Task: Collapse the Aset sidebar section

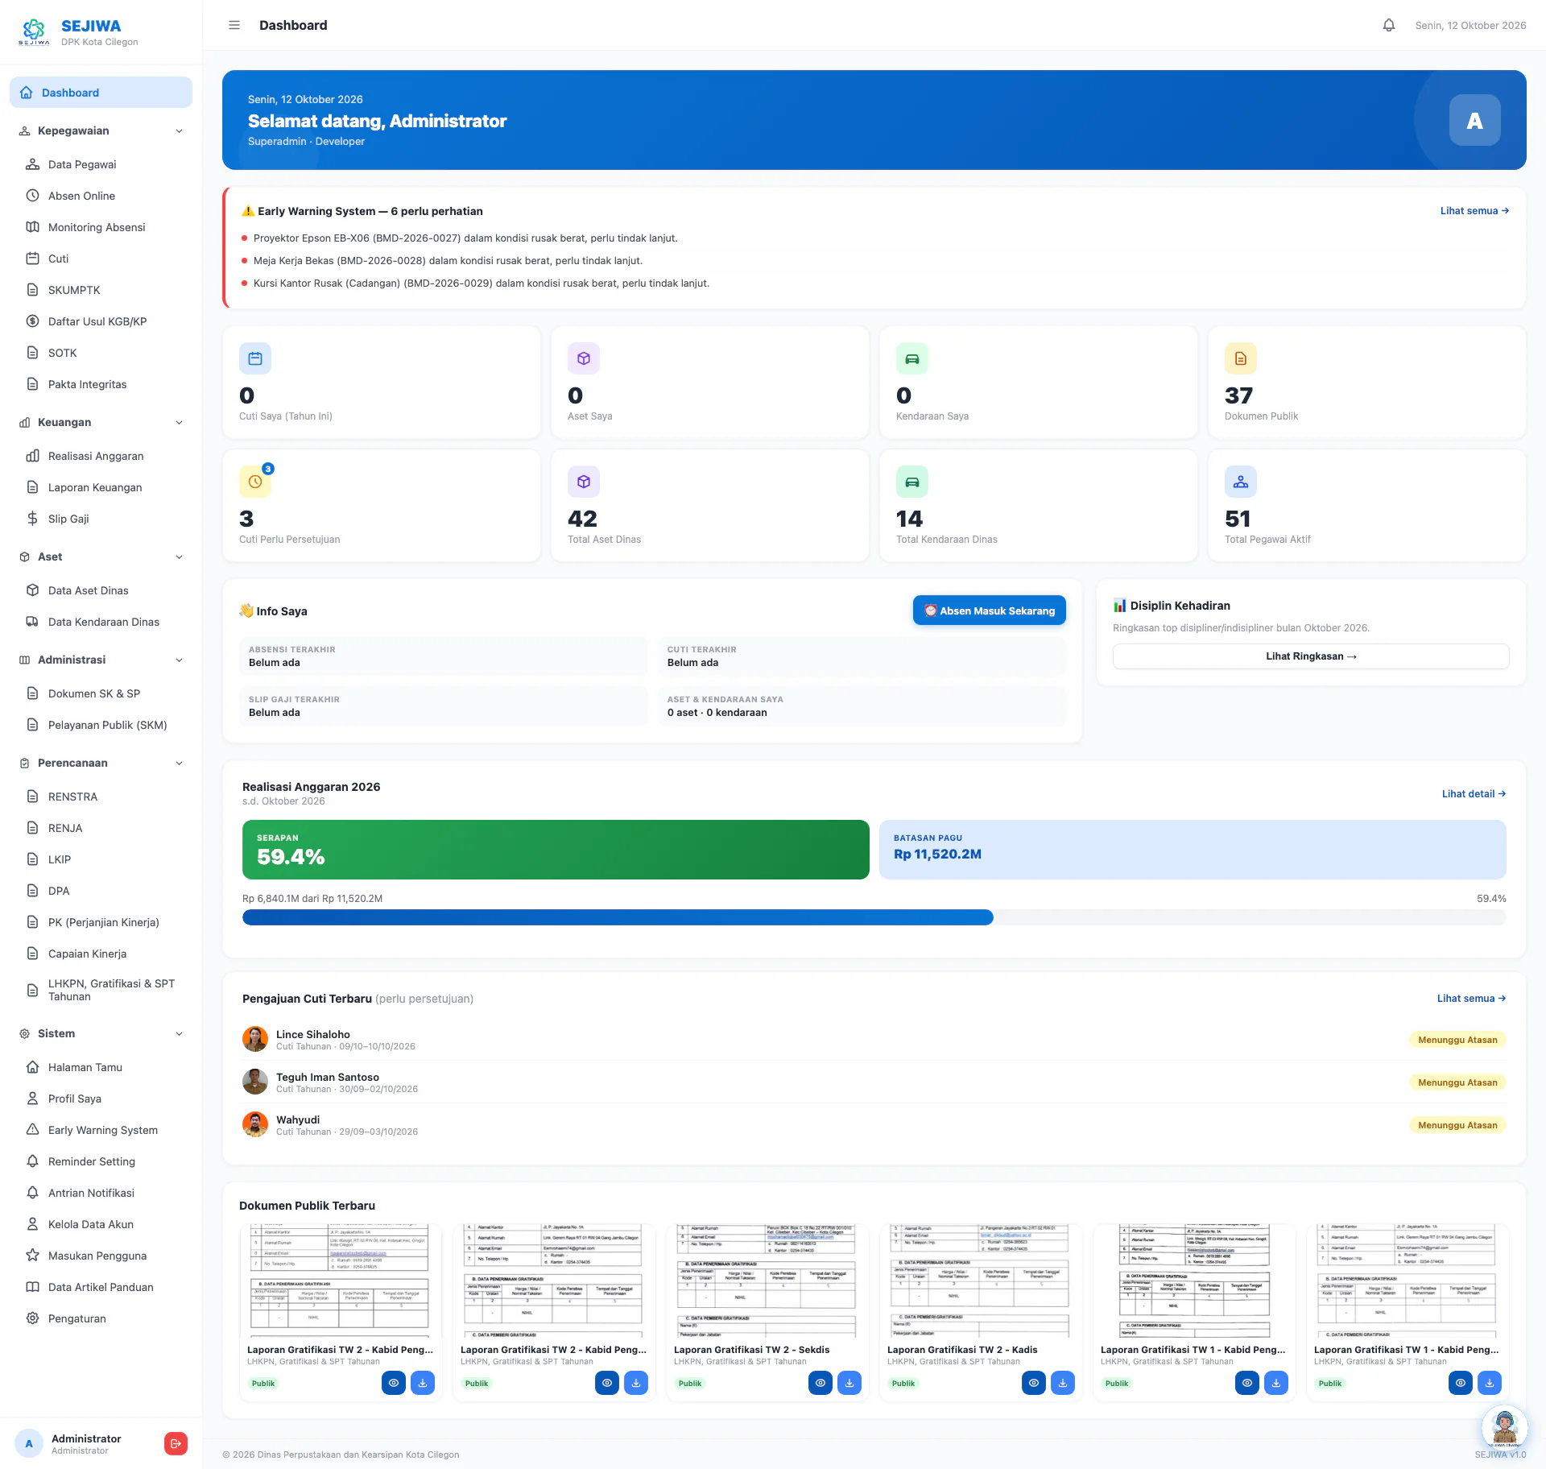Action: coord(101,557)
